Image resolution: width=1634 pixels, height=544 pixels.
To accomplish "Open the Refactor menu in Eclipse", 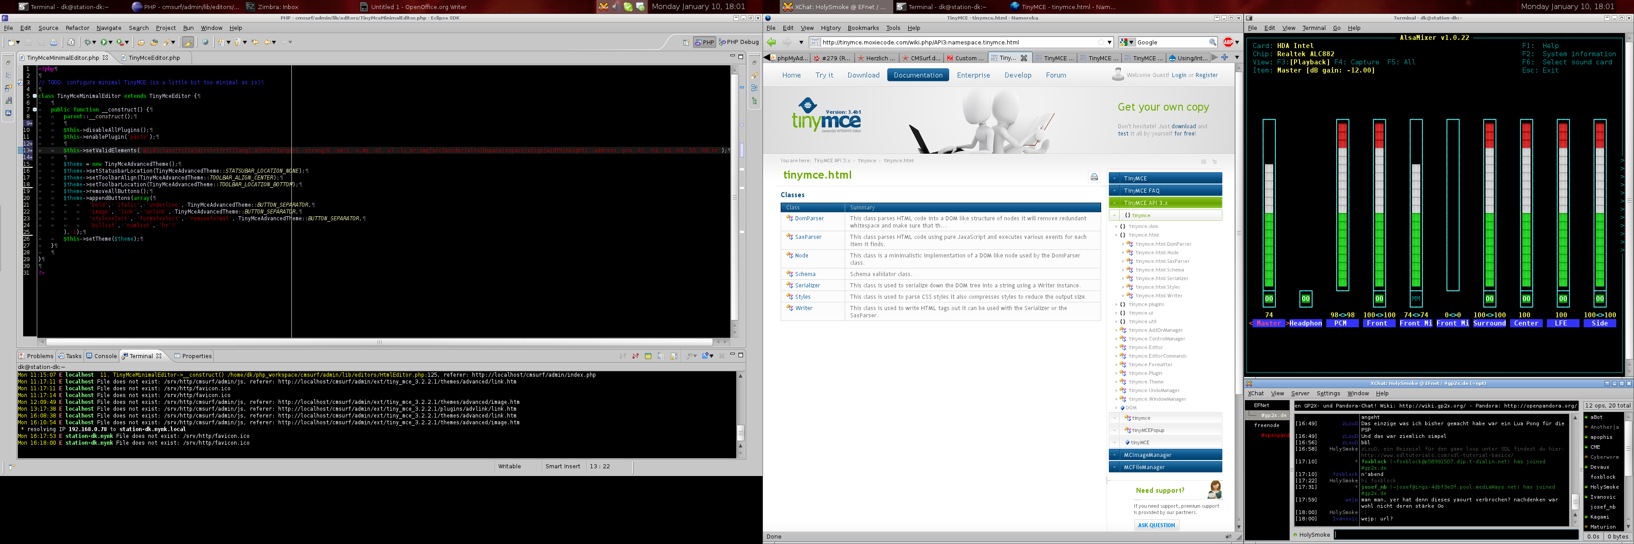I will pyautogui.click(x=77, y=28).
